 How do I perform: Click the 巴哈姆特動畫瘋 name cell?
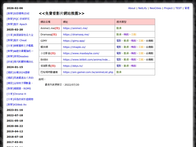50,72
